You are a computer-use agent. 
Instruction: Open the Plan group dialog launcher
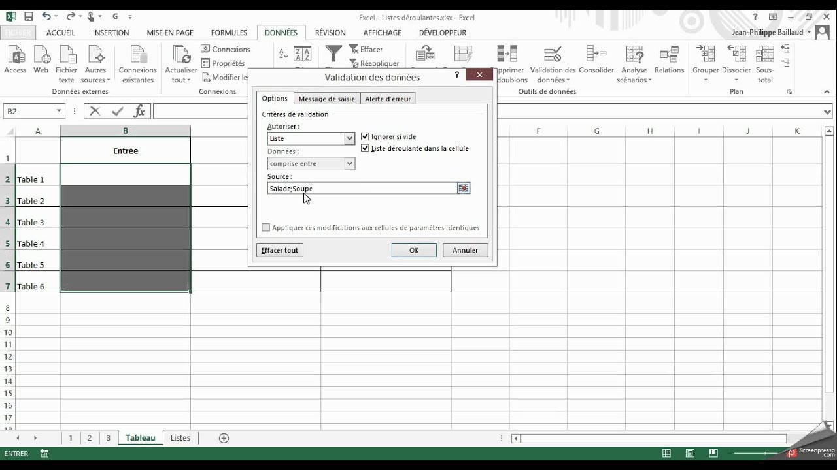pyautogui.click(x=789, y=92)
